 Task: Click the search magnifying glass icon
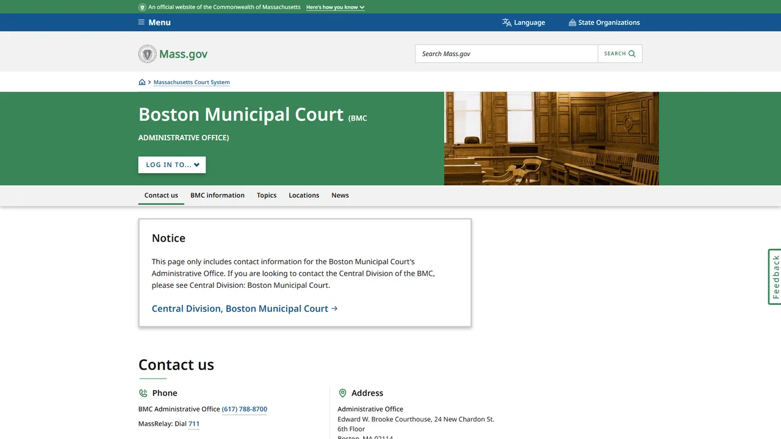point(632,54)
